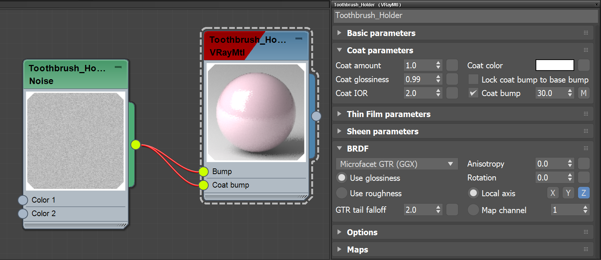This screenshot has height=260, width=601.
Task: Uncheck the Coat bump checkbox
Action: coord(473,93)
